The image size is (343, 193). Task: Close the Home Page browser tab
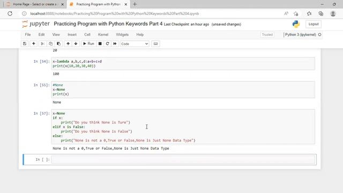[x=63, y=4]
